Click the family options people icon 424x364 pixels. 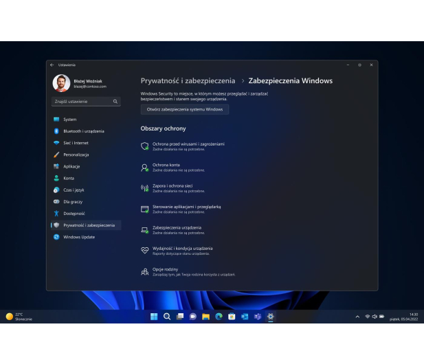[x=145, y=271]
